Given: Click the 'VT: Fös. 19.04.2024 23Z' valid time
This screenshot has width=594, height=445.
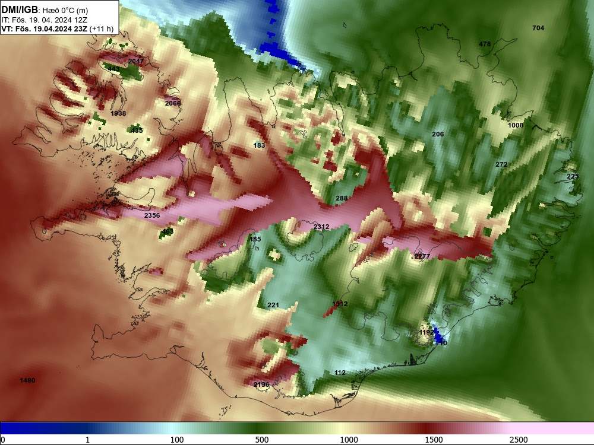Looking at the screenshot, I should (45, 28).
